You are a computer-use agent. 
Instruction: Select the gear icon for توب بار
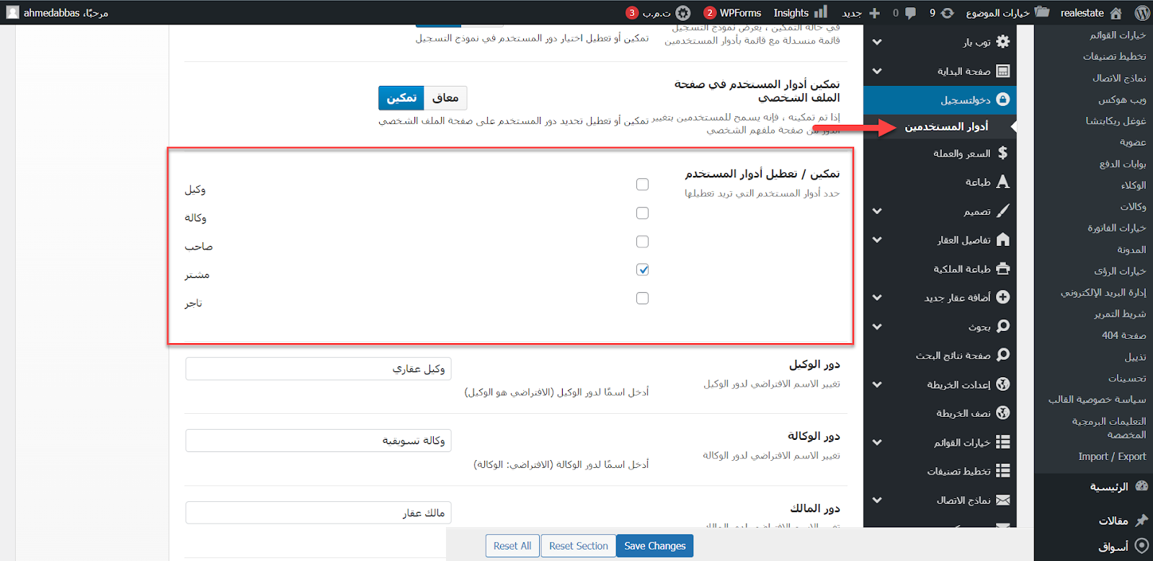point(1002,42)
